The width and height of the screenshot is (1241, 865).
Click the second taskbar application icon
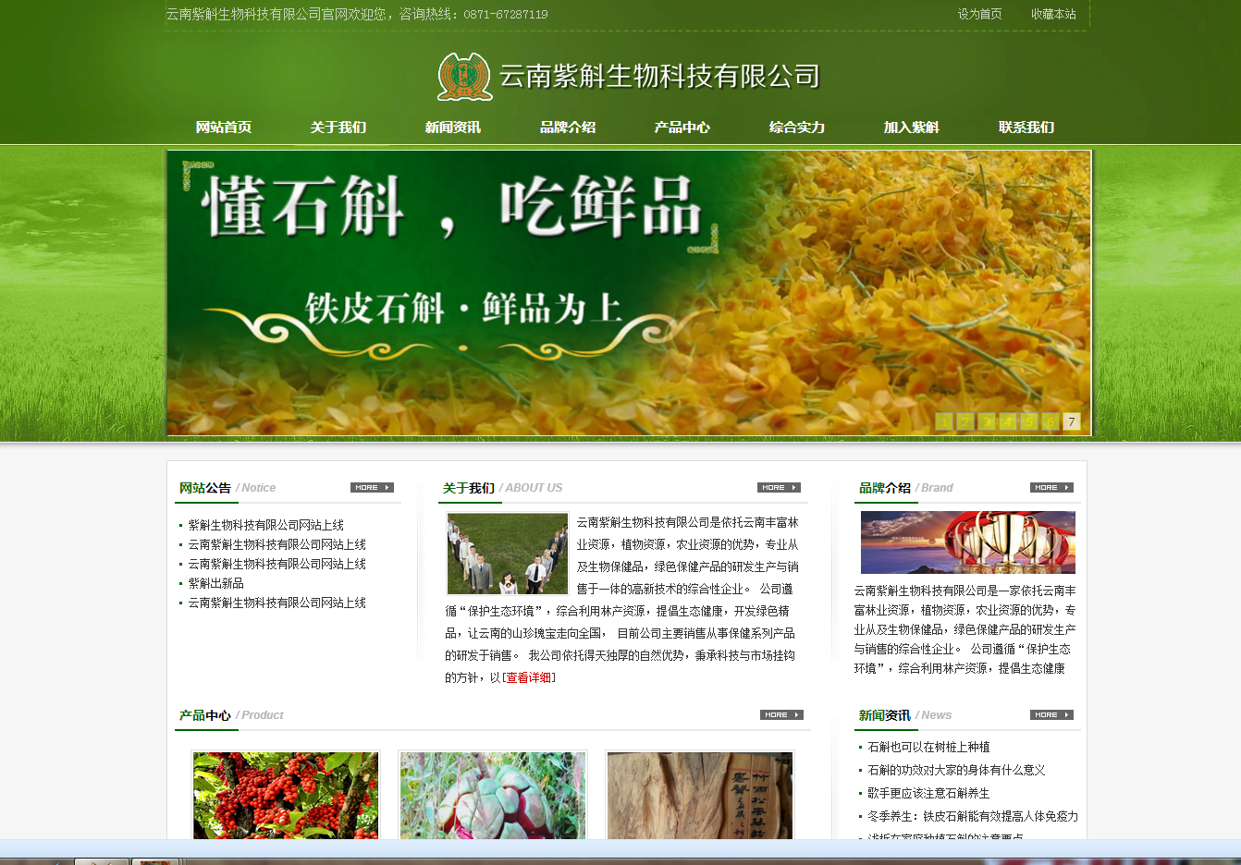coord(157,860)
